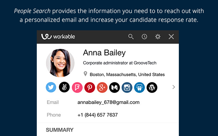Open the SlideShare profile icon
The height and width of the screenshot is (136, 218).
pyautogui.click(x=139, y=87)
